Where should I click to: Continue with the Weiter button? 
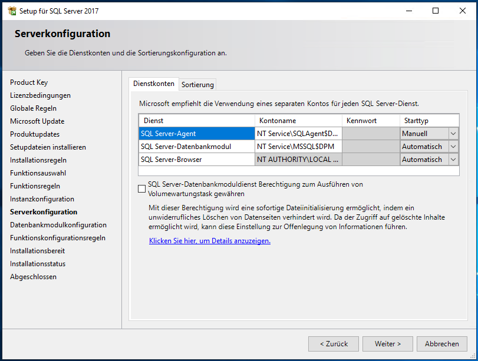point(388,344)
